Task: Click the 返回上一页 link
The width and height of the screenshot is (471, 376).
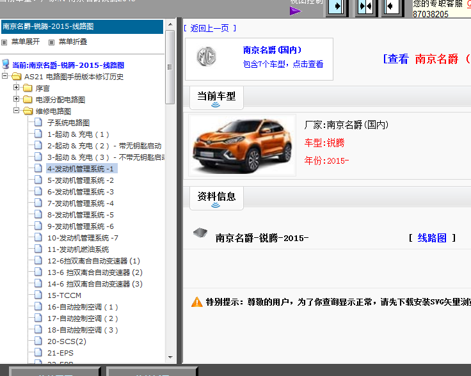Action: coord(210,28)
